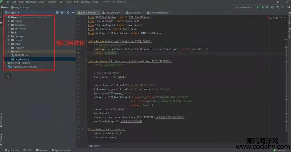Open the Refactor menu
291x152 pixels.
click(51, 2)
